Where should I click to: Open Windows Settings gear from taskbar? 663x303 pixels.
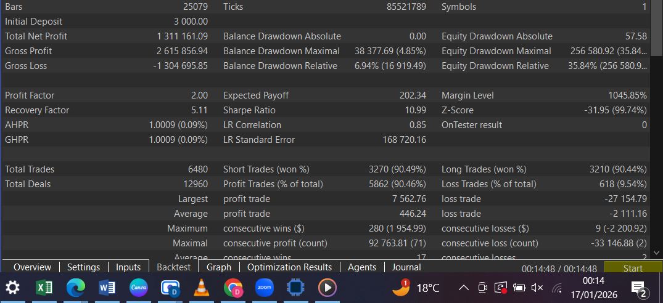pyautogui.click(x=12, y=288)
